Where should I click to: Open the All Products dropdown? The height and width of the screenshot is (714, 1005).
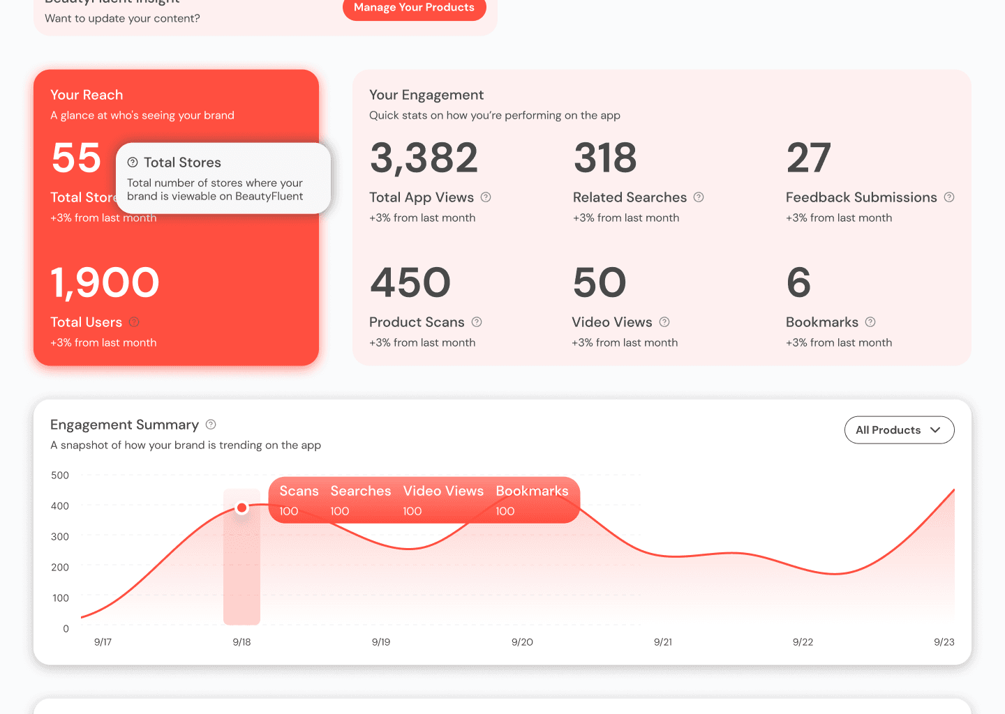tap(899, 430)
